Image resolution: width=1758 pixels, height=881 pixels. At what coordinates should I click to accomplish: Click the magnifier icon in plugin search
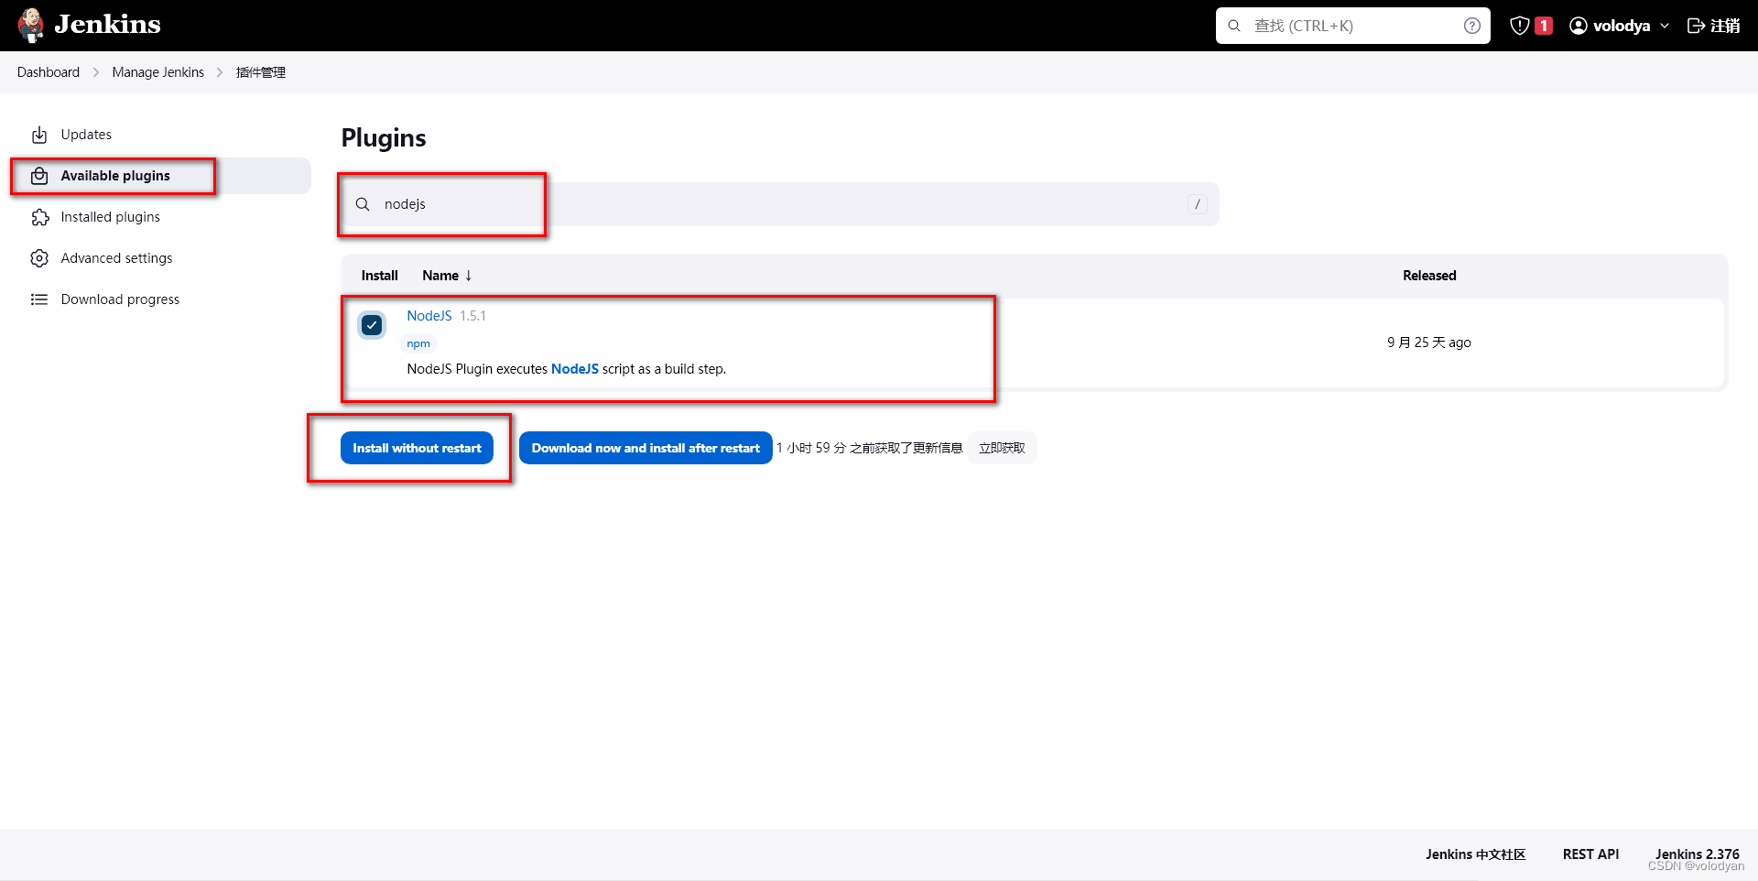pos(363,204)
